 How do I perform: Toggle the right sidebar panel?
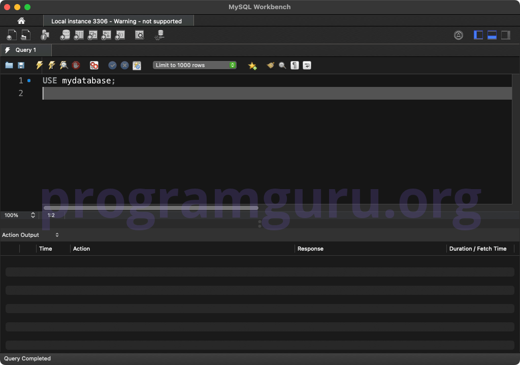click(505, 35)
